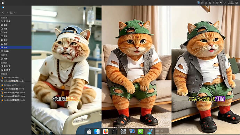Click the show desktop icon at top-right
Screen dimensions: 240x135
pyautogui.click(x=237, y=3)
